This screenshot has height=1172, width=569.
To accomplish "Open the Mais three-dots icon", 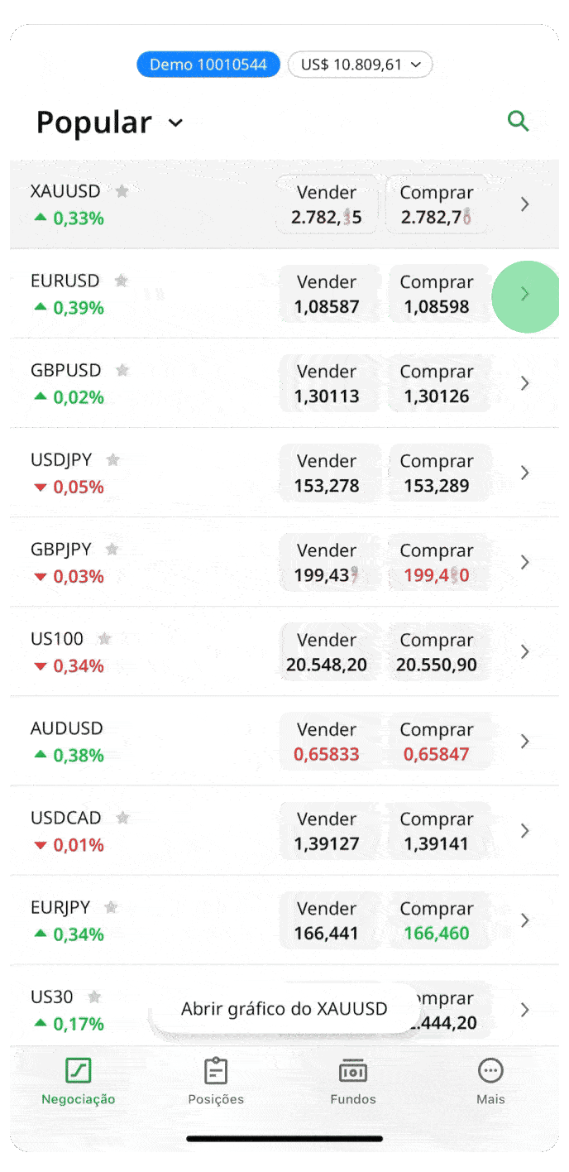I will click(x=490, y=1071).
